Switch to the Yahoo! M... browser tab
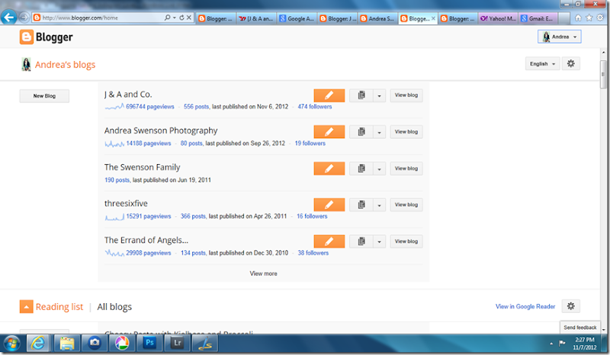The image size is (610, 355). 499,18
